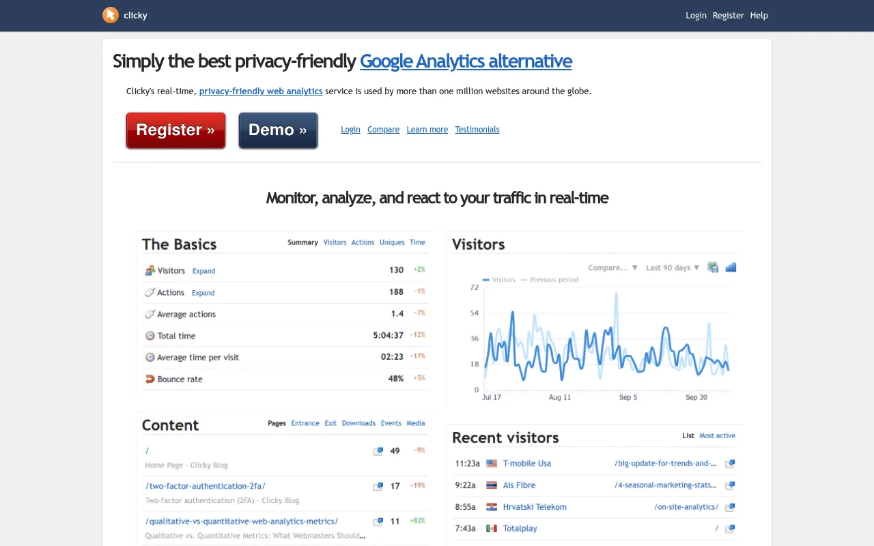The image size is (874, 546).
Task: Open the T-mobile Usa visitor link
Action: point(527,463)
